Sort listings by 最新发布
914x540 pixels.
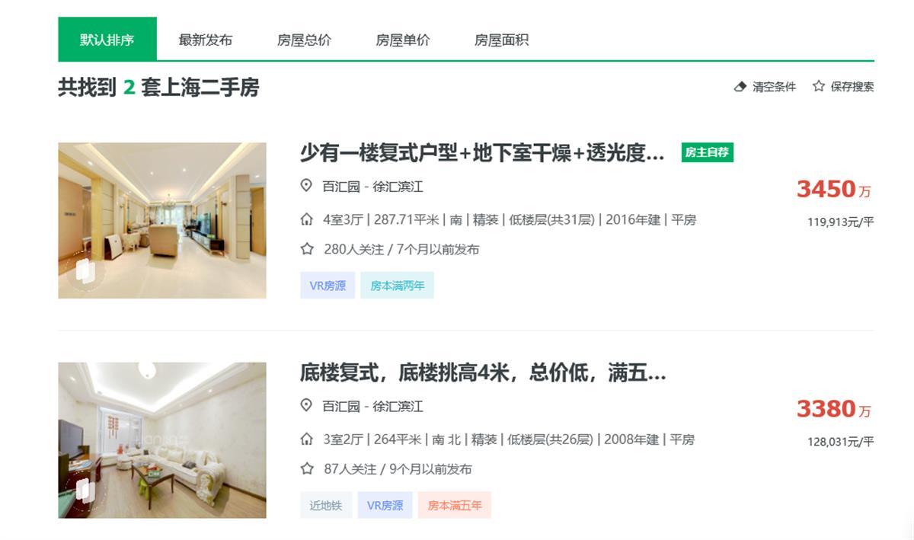(206, 40)
